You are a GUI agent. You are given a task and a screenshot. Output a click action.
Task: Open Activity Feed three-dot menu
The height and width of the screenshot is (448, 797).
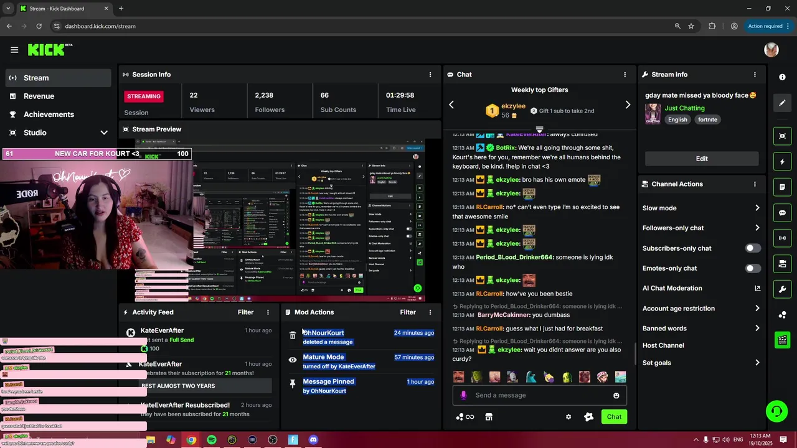click(268, 312)
